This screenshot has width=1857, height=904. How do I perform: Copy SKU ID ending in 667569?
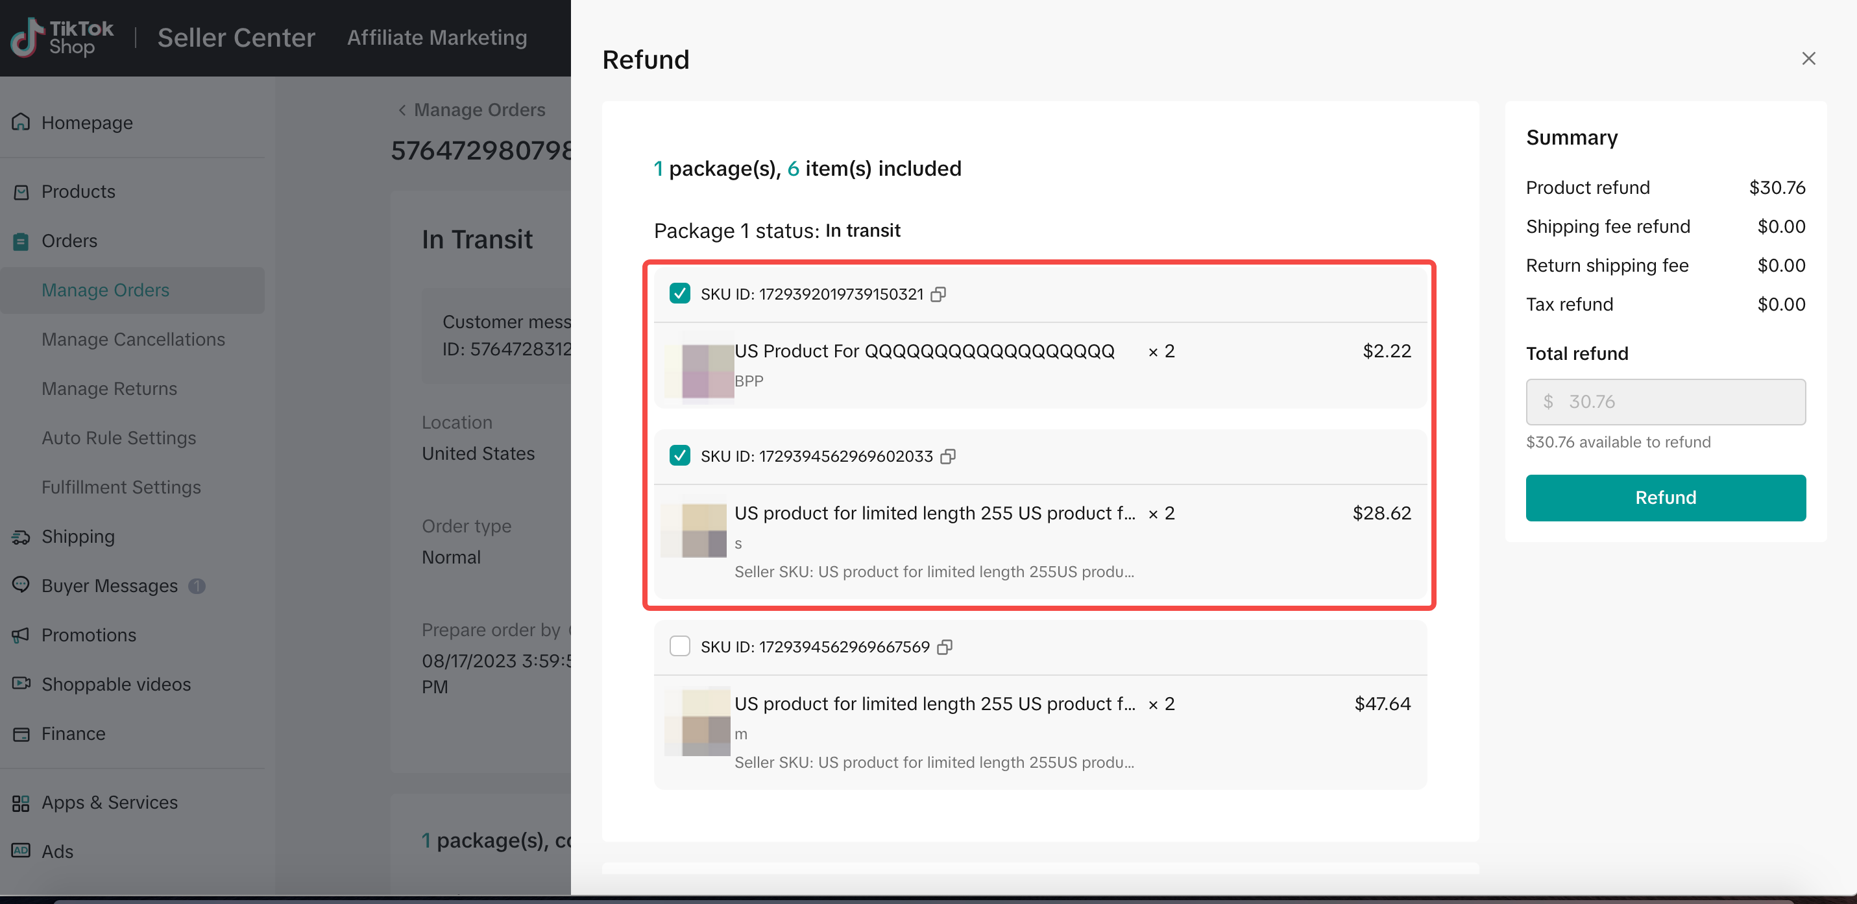coord(944,647)
